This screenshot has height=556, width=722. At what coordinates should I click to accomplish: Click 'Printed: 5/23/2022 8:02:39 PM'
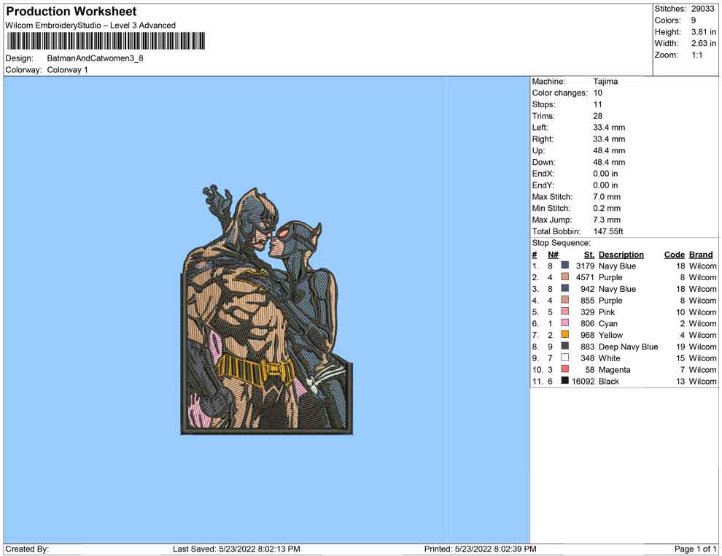pyautogui.click(x=481, y=549)
